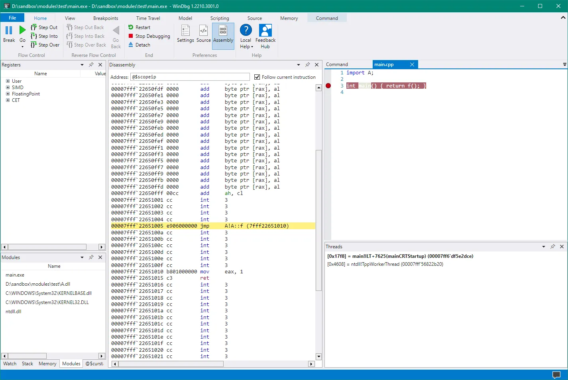Screen dimensions: 568x380
Task: Select the ntdll.dll module row
Action: pos(14,312)
